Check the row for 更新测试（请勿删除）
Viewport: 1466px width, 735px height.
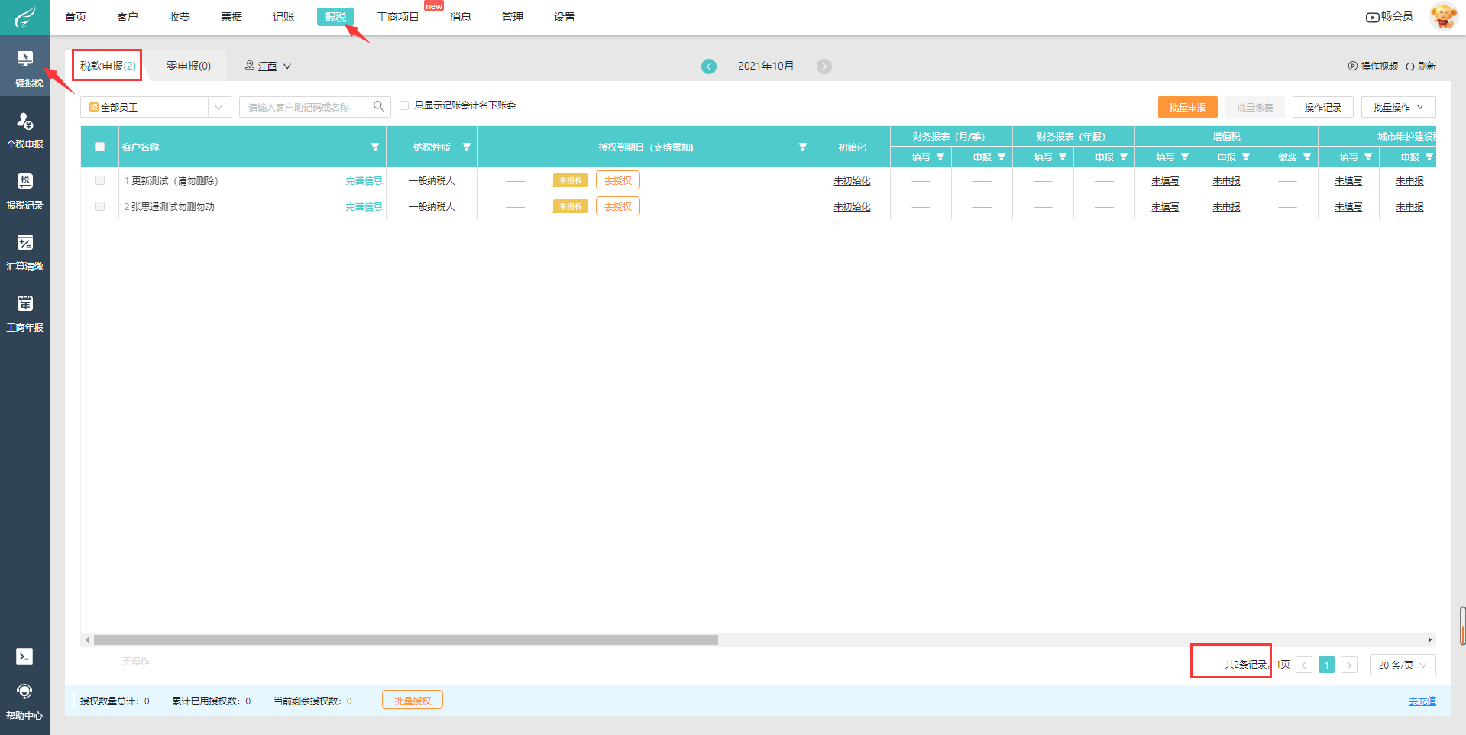tap(100, 180)
